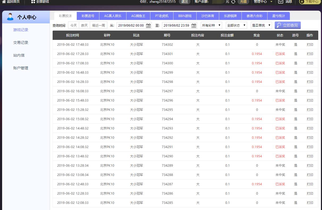Switch to the 彩票追号 tab
The width and height of the screenshot is (322, 210).
[88, 16]
